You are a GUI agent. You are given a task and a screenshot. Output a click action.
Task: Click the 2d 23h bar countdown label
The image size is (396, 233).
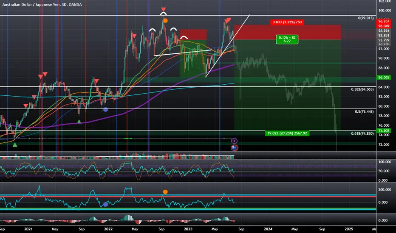[x=384, y=44]
